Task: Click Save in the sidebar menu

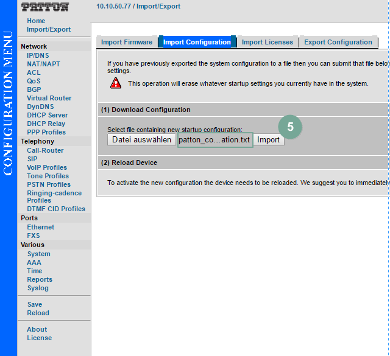Action: [x=35, y=304]
